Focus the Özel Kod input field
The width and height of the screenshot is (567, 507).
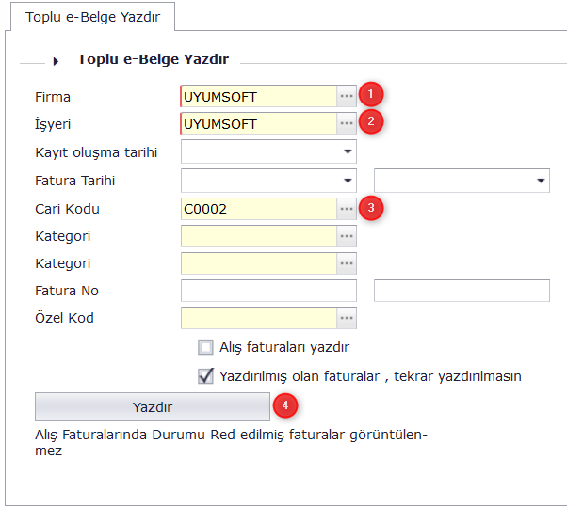258,318
